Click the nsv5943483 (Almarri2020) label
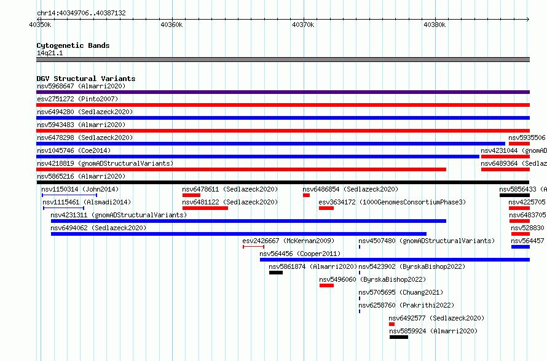 point(81,125)
